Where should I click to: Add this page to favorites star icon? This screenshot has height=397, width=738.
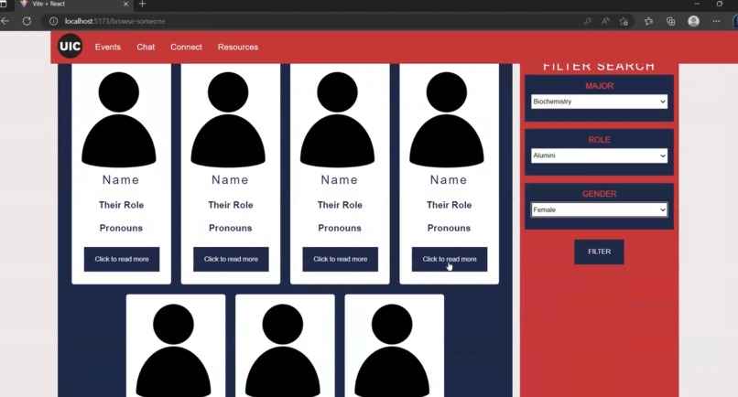(x=624, y=21)
